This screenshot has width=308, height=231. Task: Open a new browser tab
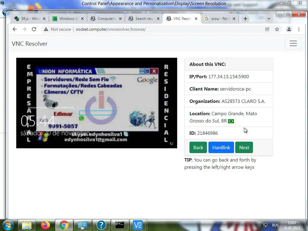[x=245, y=19]
